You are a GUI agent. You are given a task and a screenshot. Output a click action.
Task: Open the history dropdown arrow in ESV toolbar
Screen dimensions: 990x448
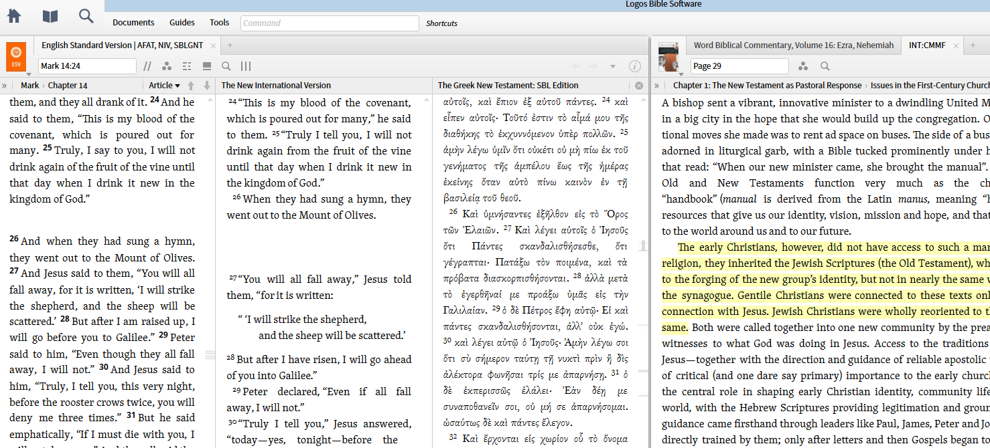click(612, 66)
